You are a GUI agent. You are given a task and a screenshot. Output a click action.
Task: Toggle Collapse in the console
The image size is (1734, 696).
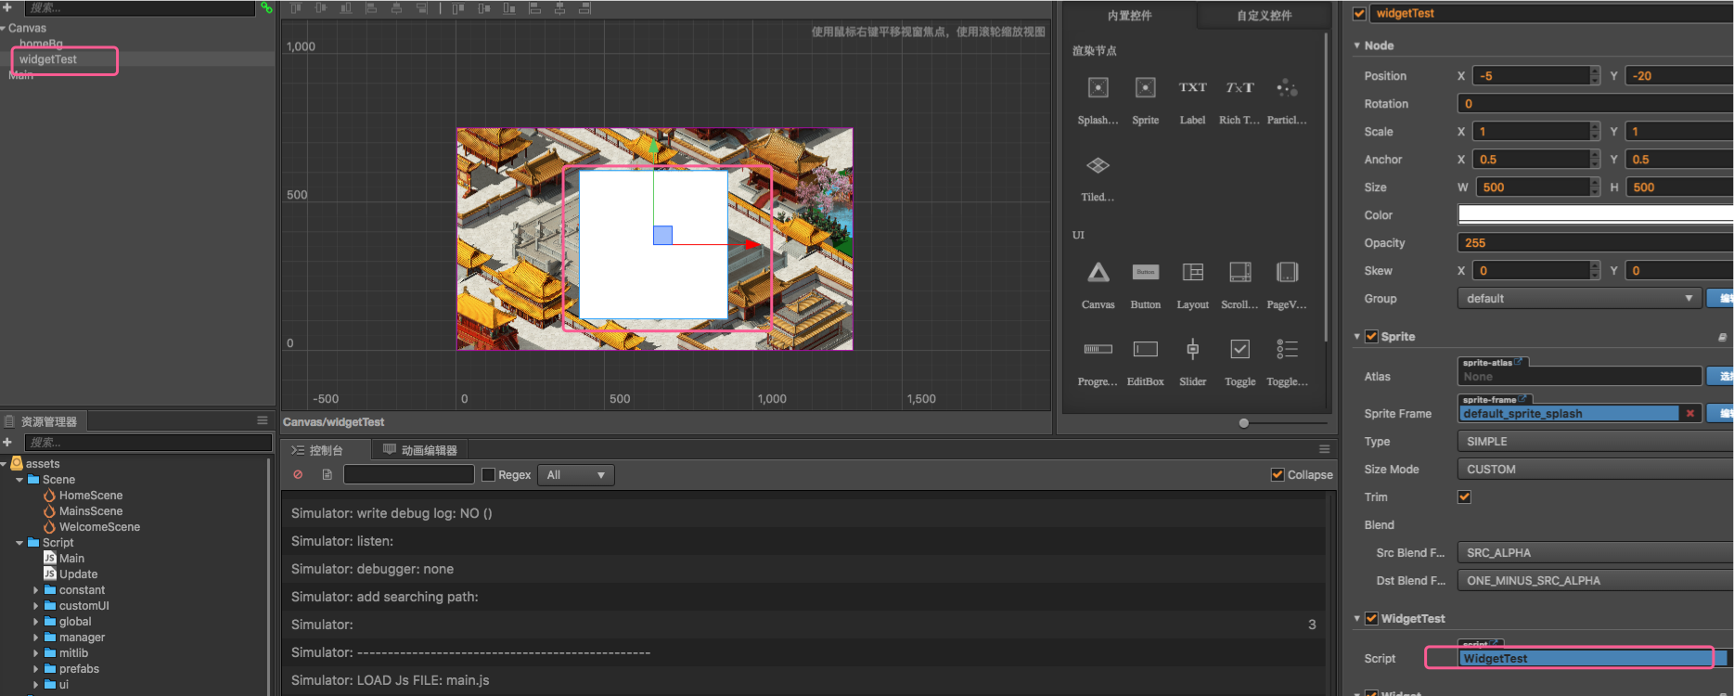[x=1278, y=474]
